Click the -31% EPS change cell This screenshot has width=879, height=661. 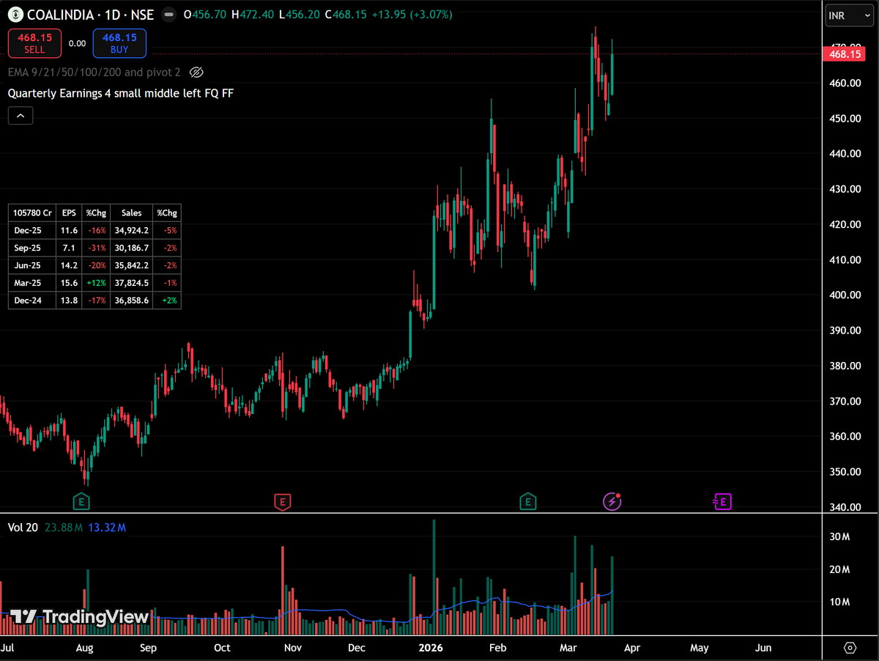pos(96,247)
